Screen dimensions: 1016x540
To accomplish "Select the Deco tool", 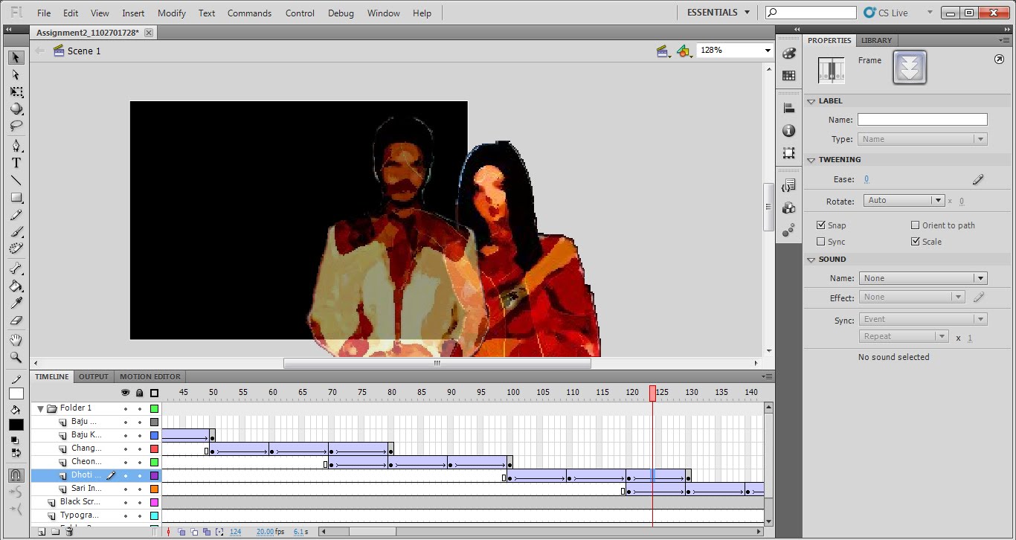I will tap(16, 248).
